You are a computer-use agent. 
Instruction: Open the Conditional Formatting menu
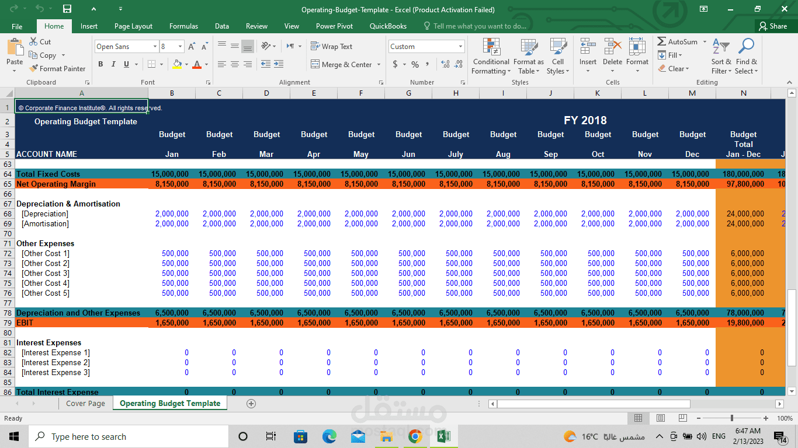point(491,57)
